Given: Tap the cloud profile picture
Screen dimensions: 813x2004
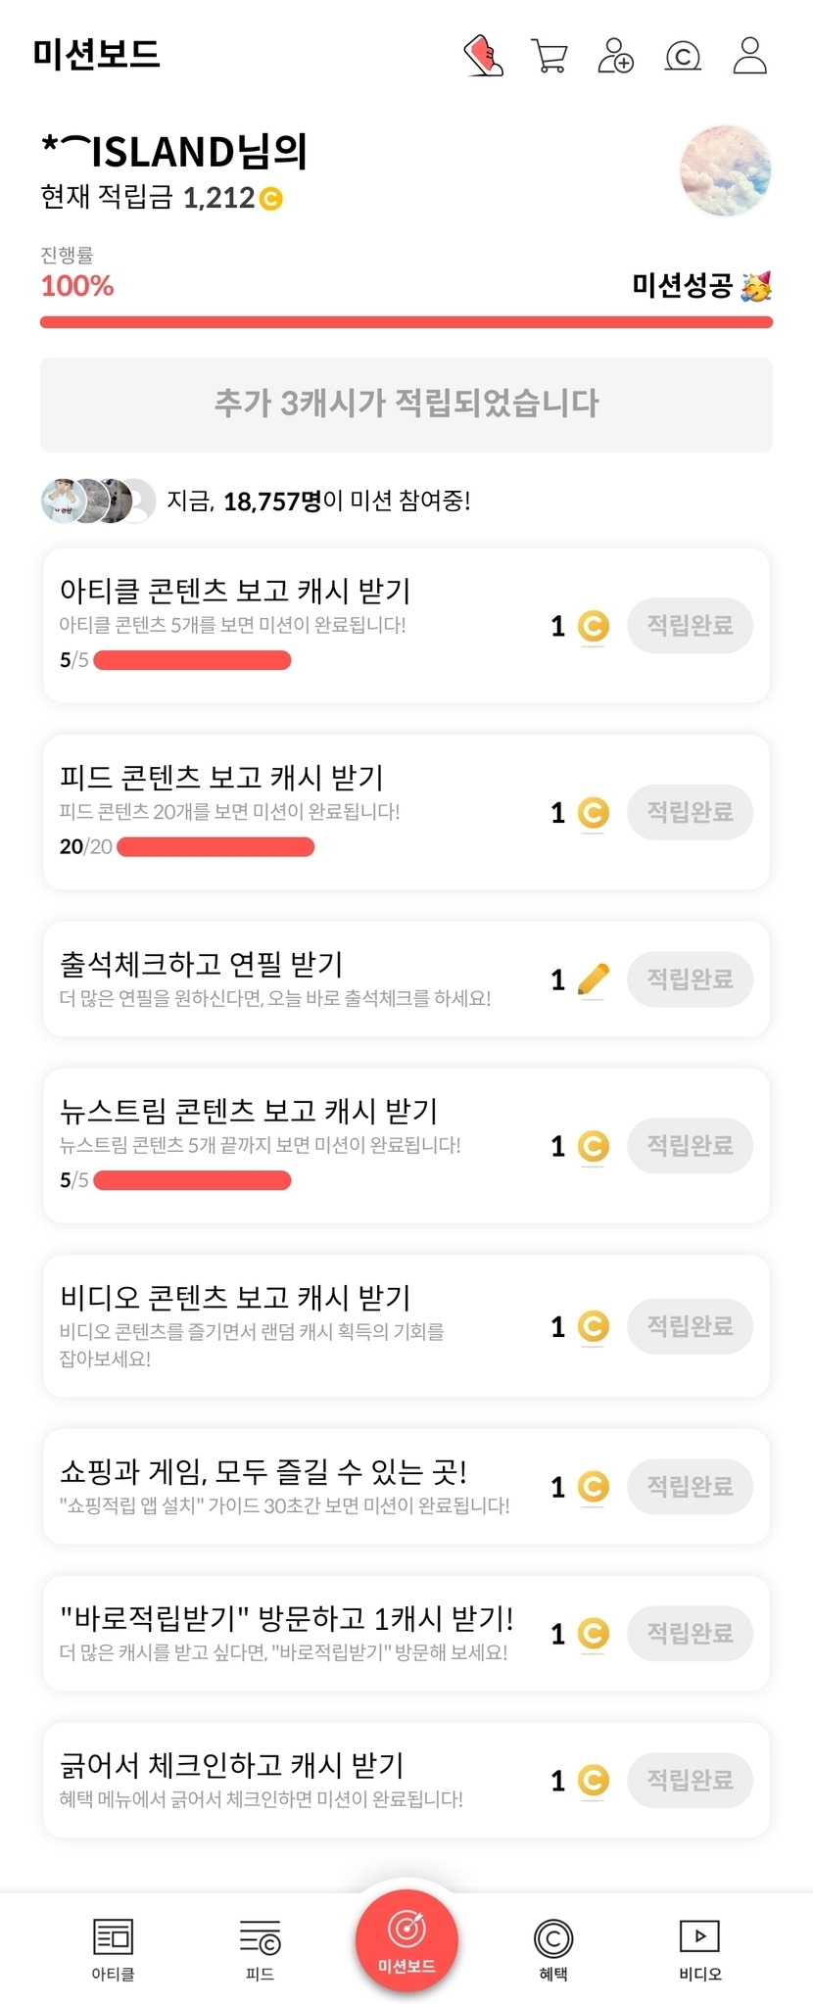Looking at the screenshot, I should click(726, 170).
